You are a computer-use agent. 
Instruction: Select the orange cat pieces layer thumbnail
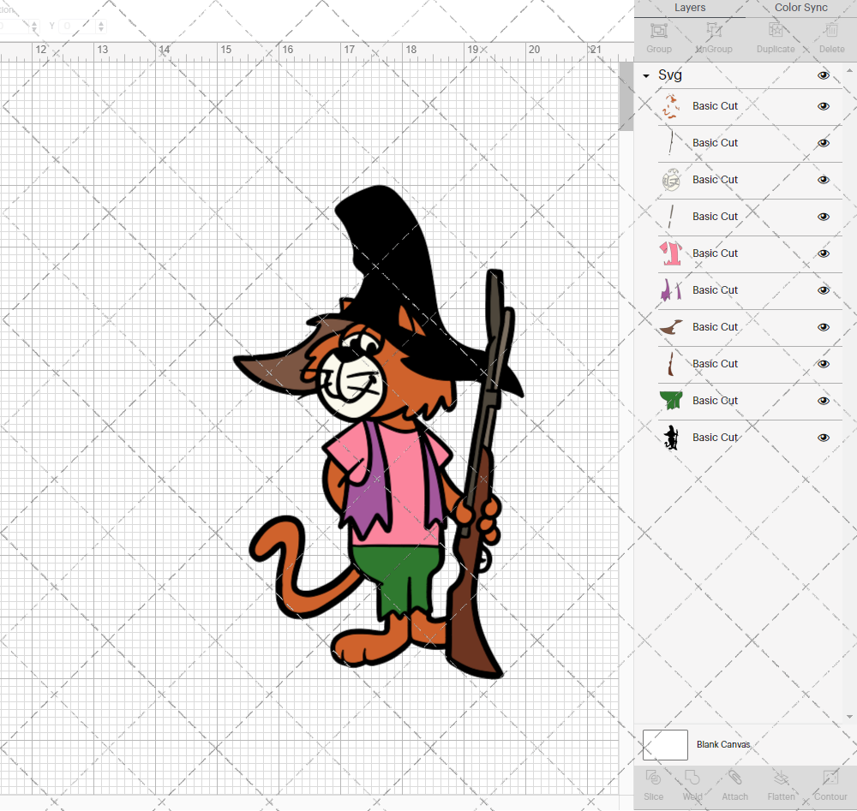[671, 106]
